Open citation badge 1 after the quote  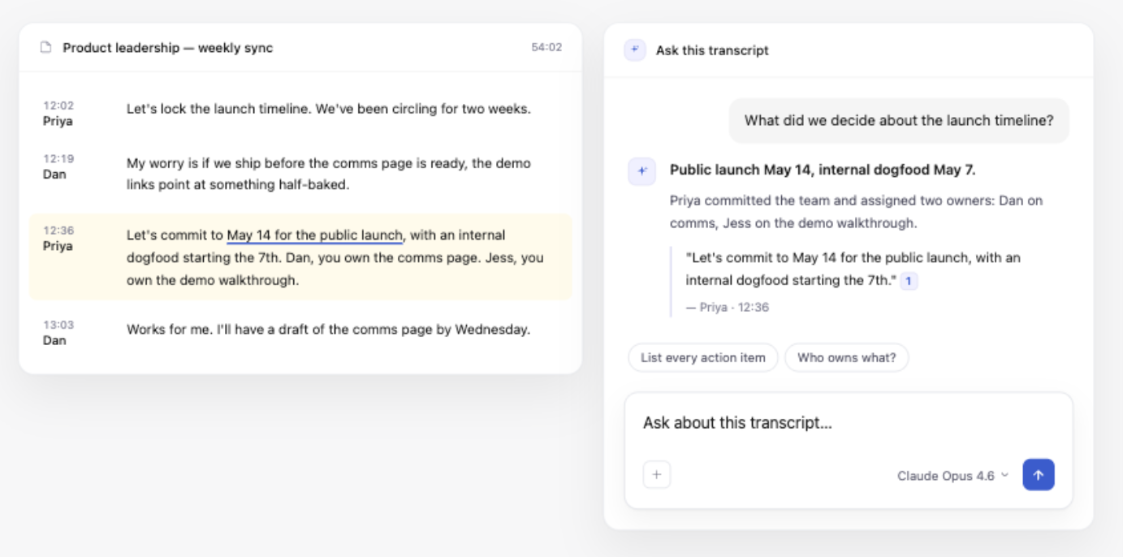909,281
